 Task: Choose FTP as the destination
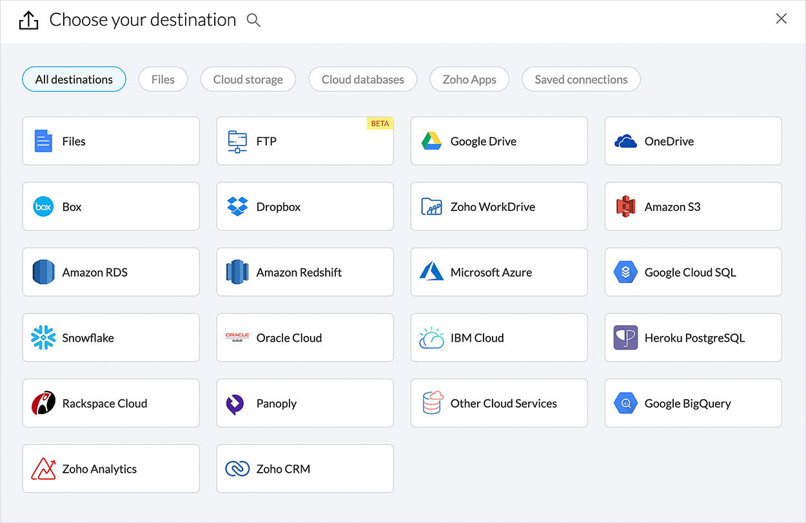click(x=304, y=141)
